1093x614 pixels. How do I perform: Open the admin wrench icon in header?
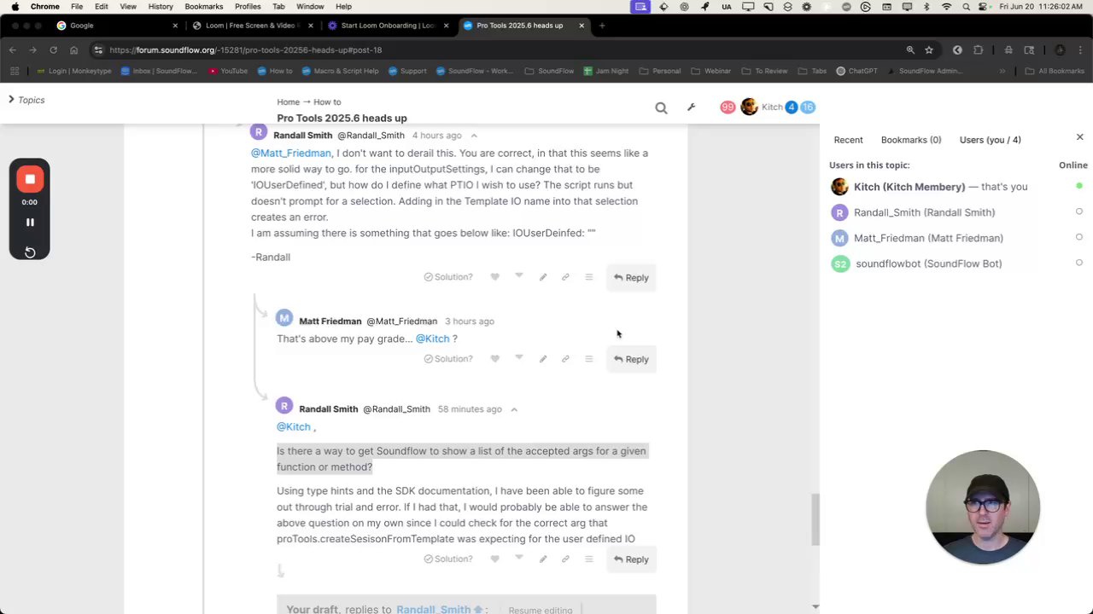click(691, 107)
